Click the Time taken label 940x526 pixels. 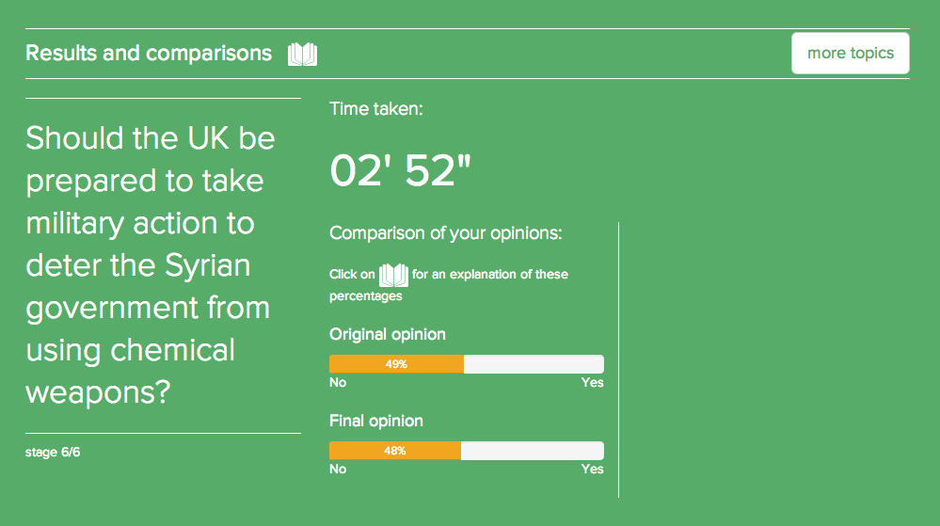376,109
